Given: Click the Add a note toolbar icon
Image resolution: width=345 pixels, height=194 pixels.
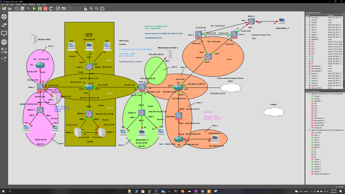Looking at the screenshot, I should coord(58,8).
